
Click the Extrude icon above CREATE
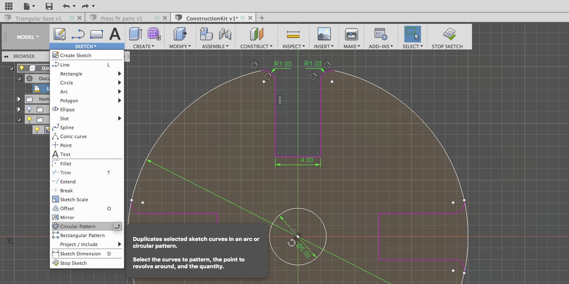(136, 34)
